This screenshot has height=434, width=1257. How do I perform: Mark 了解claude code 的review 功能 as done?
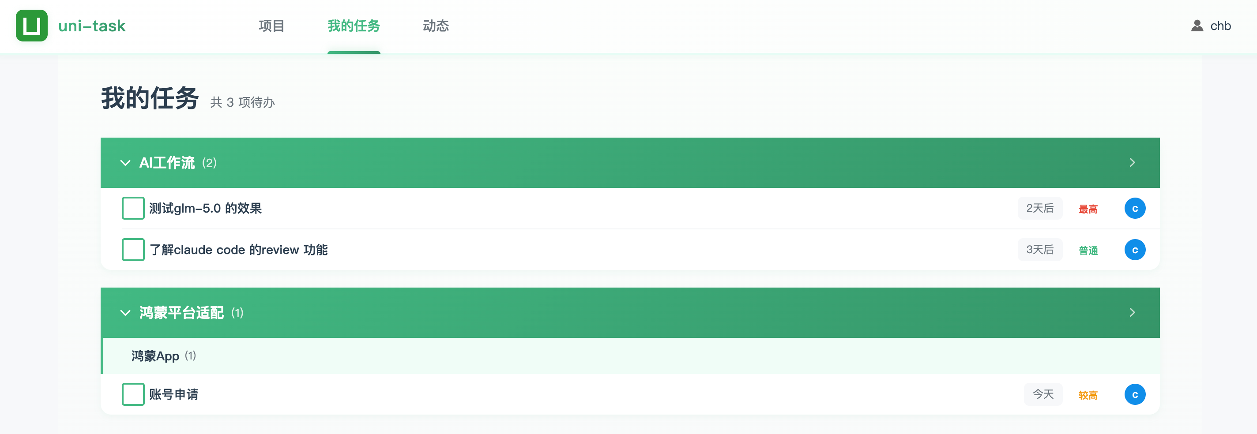coord(133,250)
